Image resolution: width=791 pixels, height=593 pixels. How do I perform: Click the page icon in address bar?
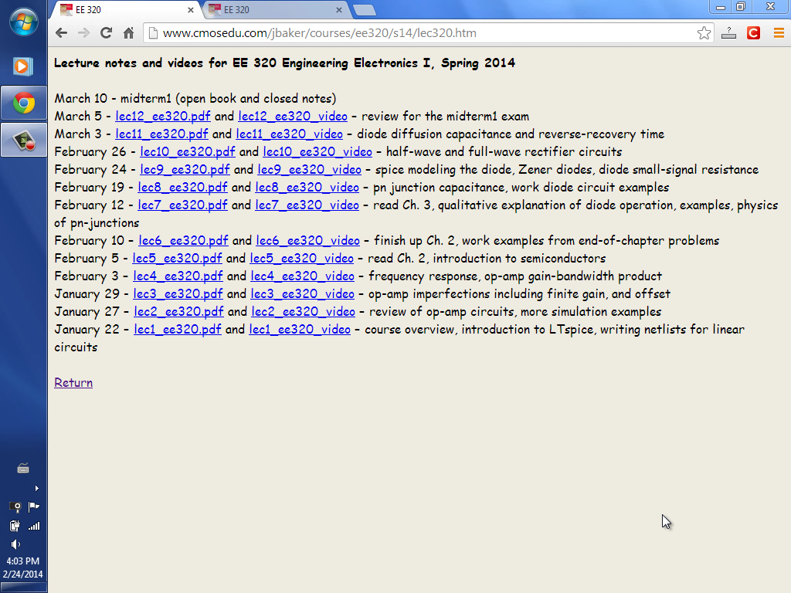pyautogui.click(x=153, y=33)
